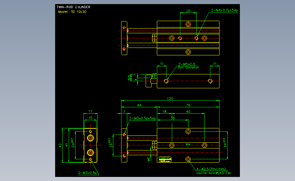
Task: Click the "15" width dimension
Action: click(x=90, y=118)
